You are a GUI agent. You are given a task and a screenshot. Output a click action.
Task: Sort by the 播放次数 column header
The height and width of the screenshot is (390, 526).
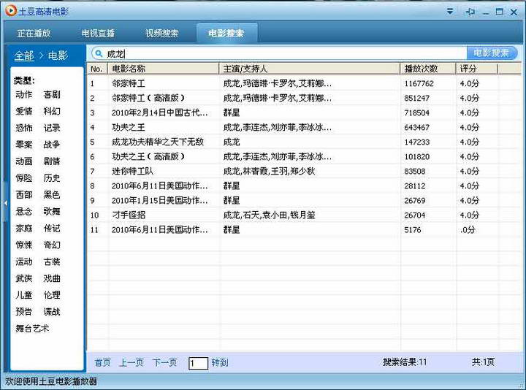[x=422, y=69]
